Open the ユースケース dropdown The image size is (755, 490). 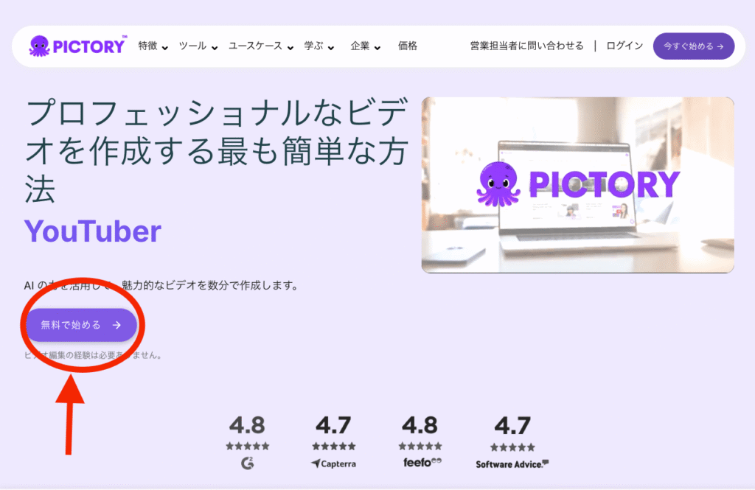260,46
